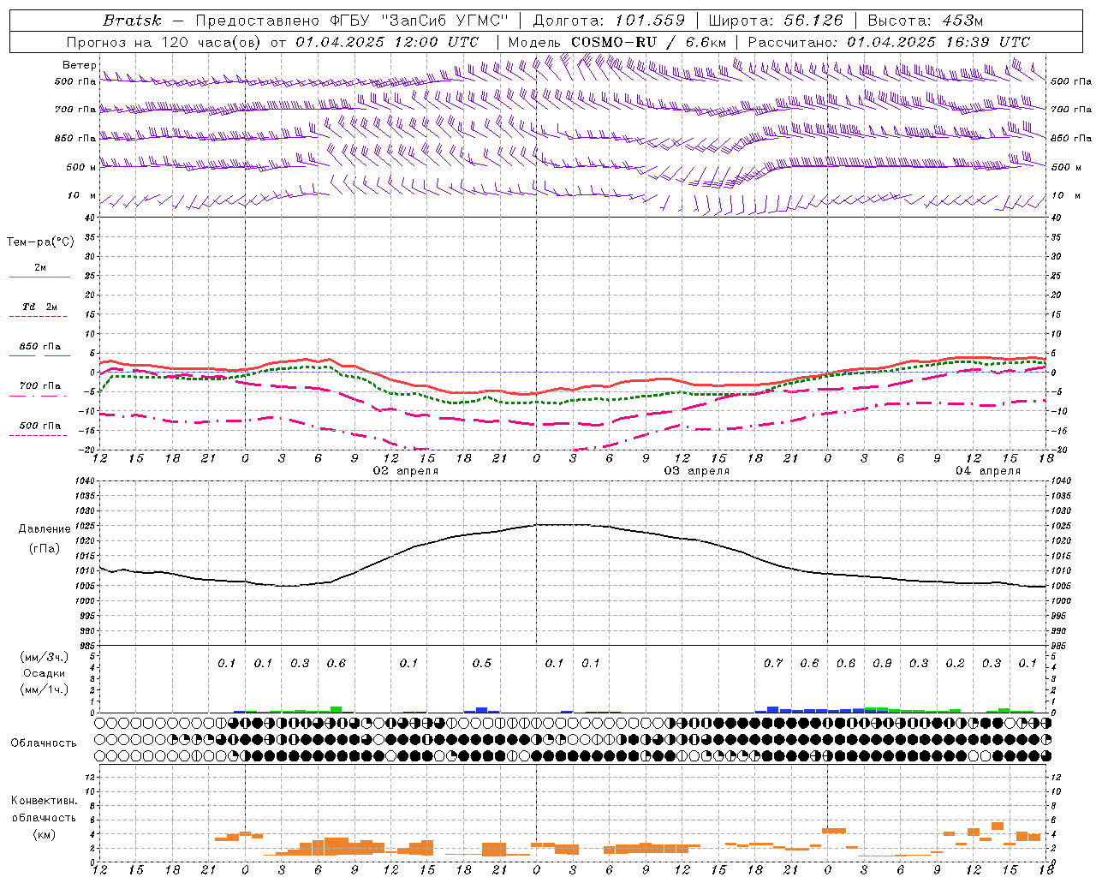The image size is (1096, 877).
Task: Click the latitude value Широта: 56.126
Action: [776, 21]
